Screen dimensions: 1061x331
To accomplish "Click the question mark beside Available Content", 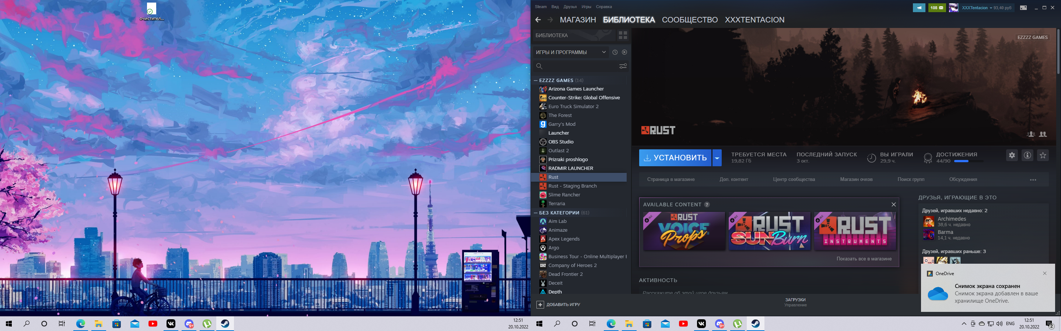I will pyautogui.click(x=707, y=205).
